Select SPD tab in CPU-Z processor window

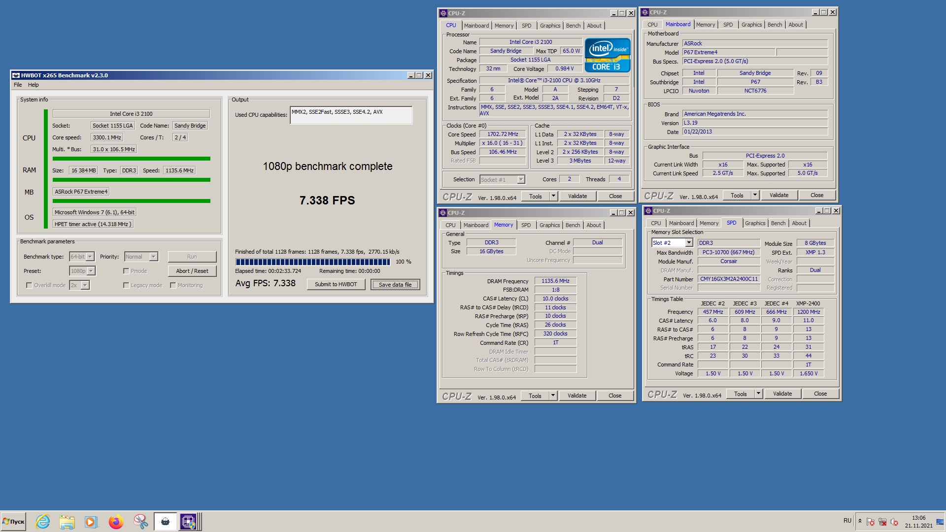click(x=526, y=26)
